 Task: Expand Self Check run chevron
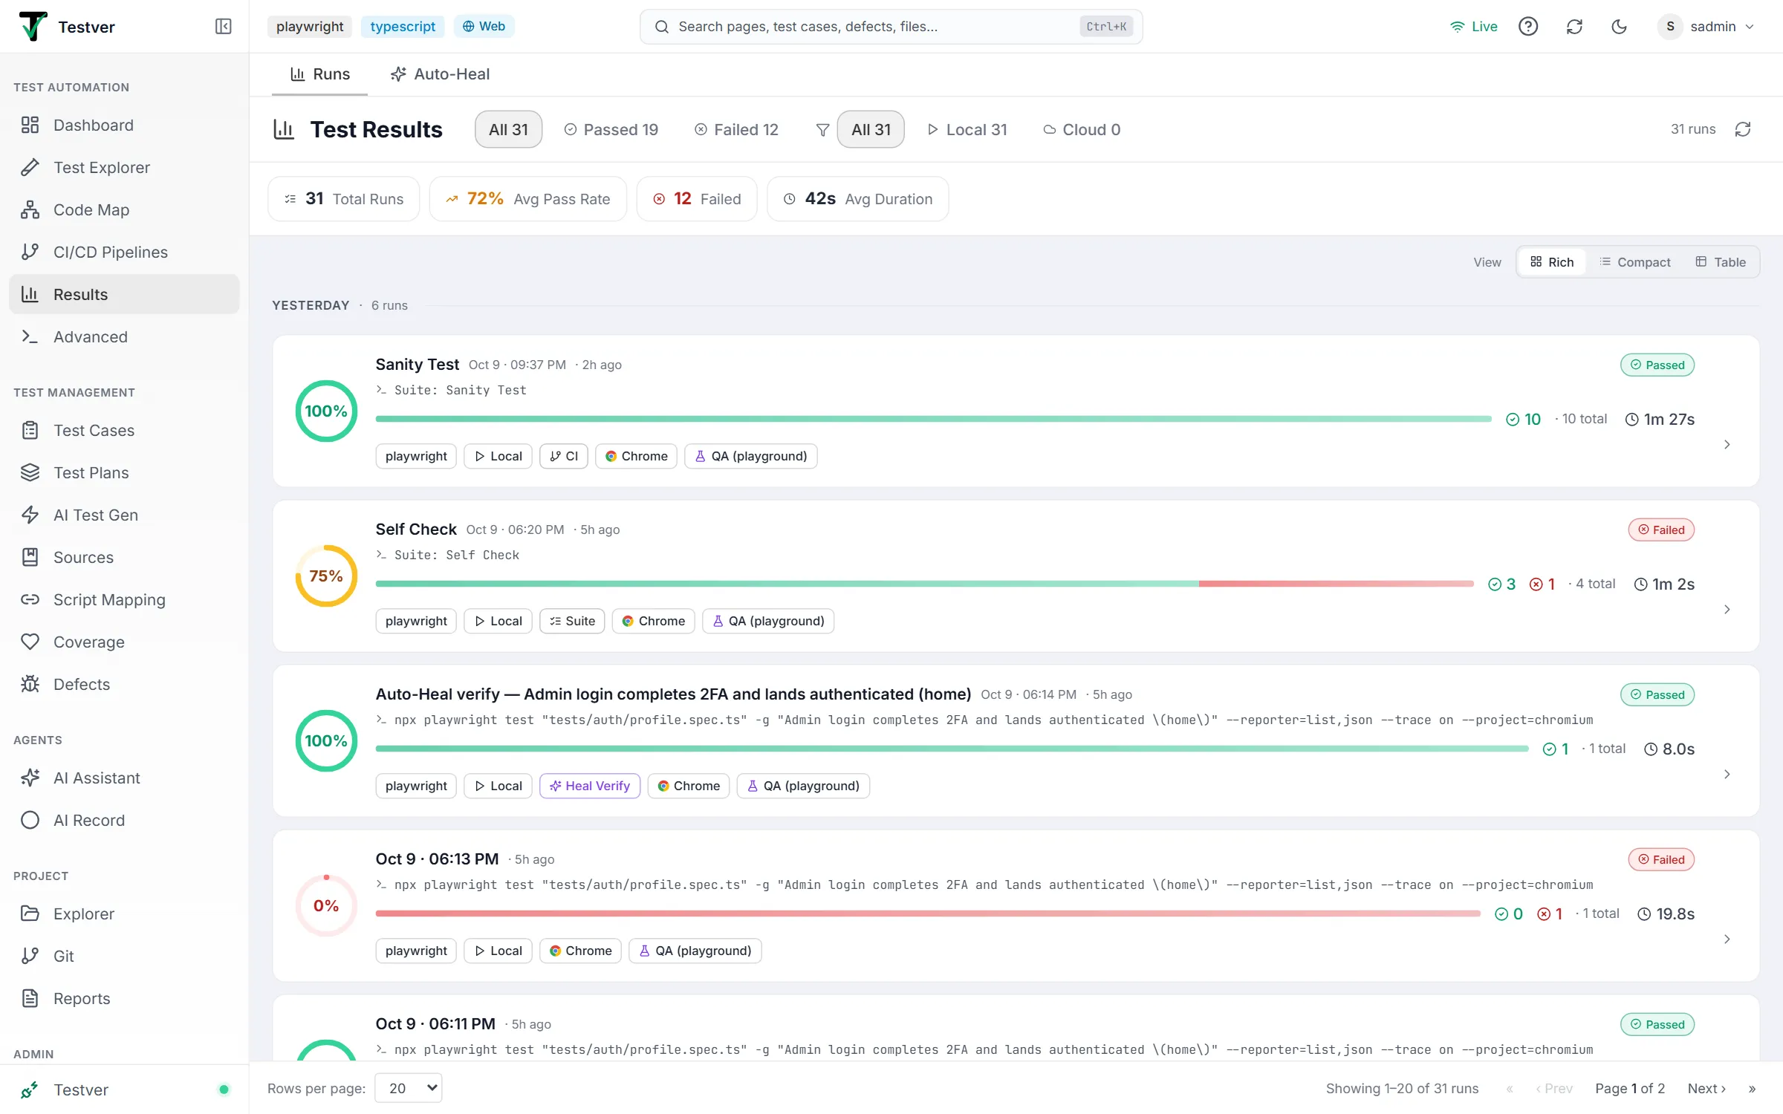[x=1727, y=609]
